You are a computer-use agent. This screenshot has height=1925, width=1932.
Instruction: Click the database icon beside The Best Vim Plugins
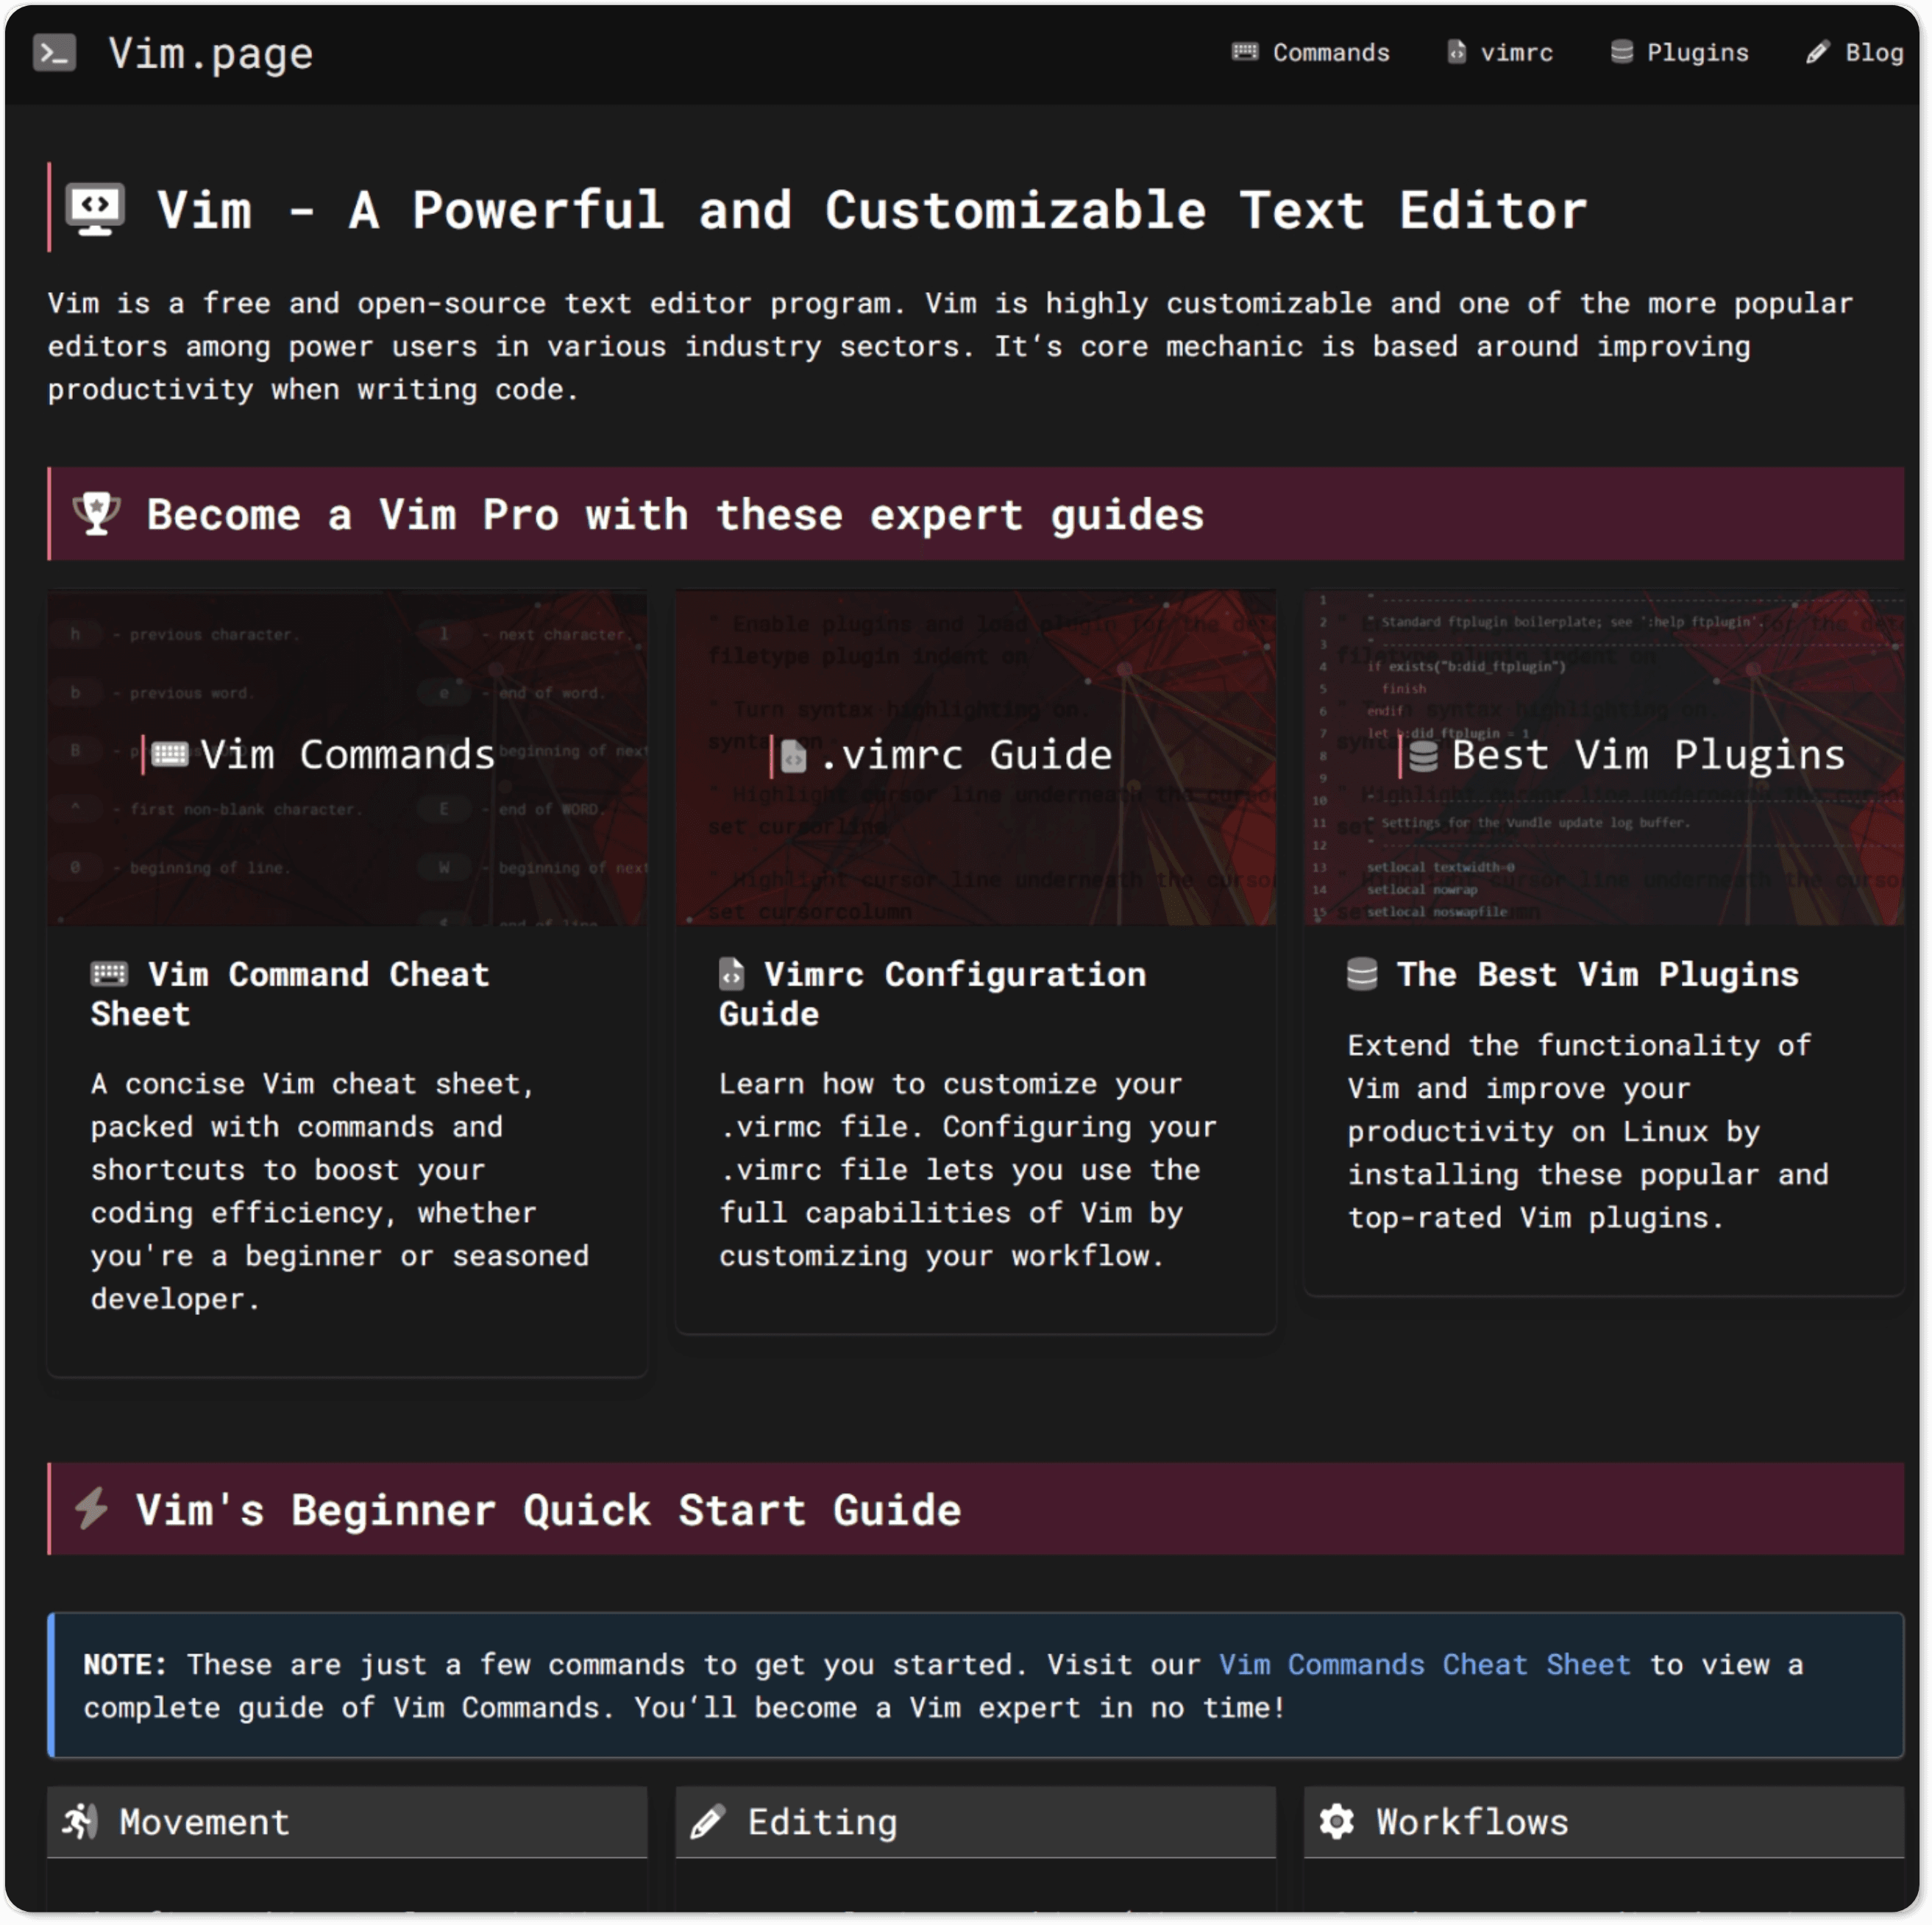pyautogui.click(x=1362, y=973)
